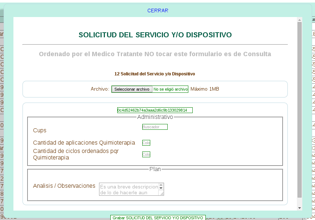
Task: Click the form's vertical scrollbar thumb
Action: pyautogui.click(x=299, y=109)
